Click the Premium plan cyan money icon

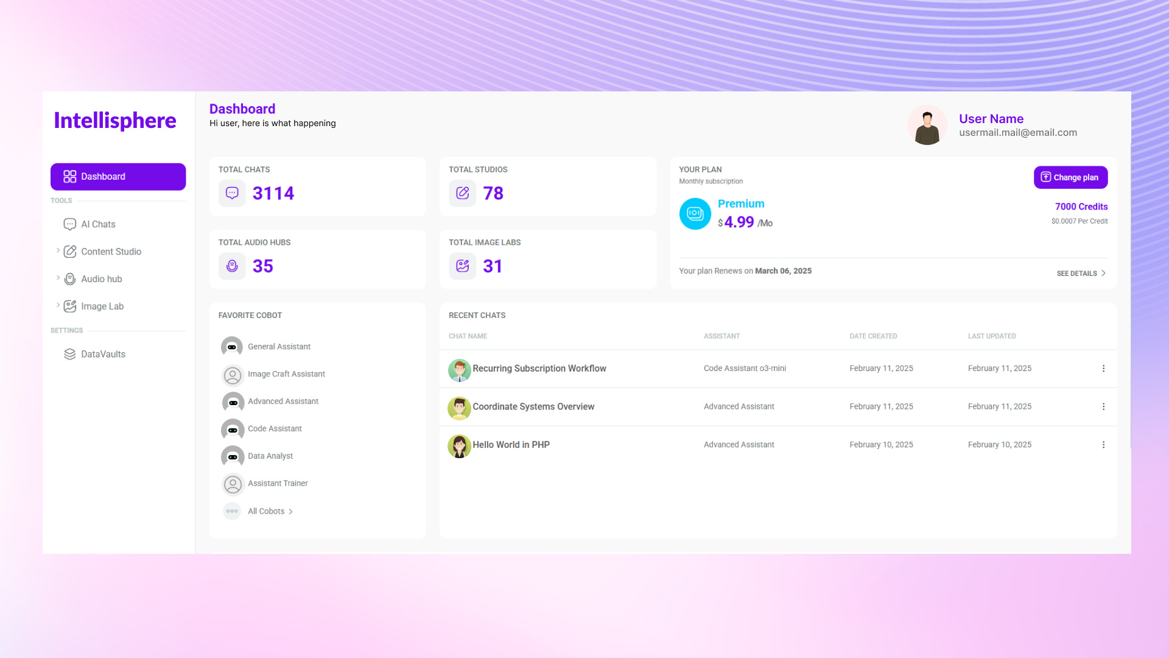click(695, 214)
